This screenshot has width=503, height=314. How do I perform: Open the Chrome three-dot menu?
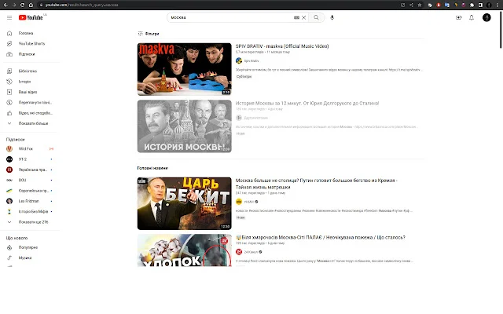(497, 5)
